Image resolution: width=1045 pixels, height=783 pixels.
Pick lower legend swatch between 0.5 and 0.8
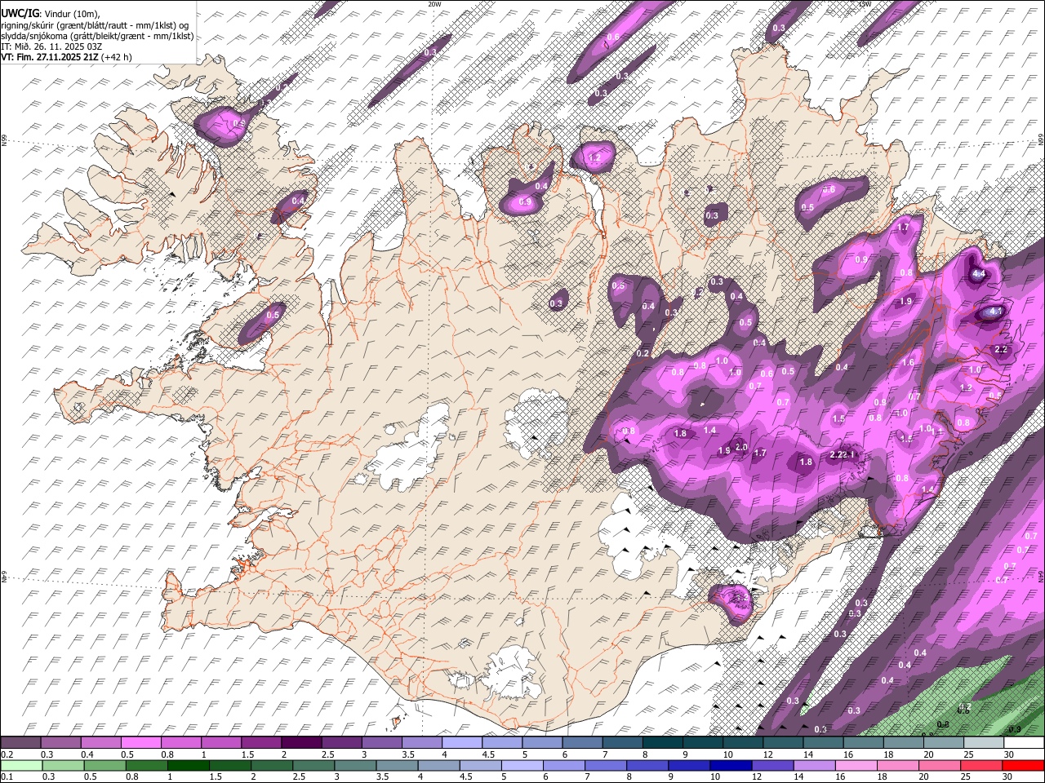tap(104, 765)
